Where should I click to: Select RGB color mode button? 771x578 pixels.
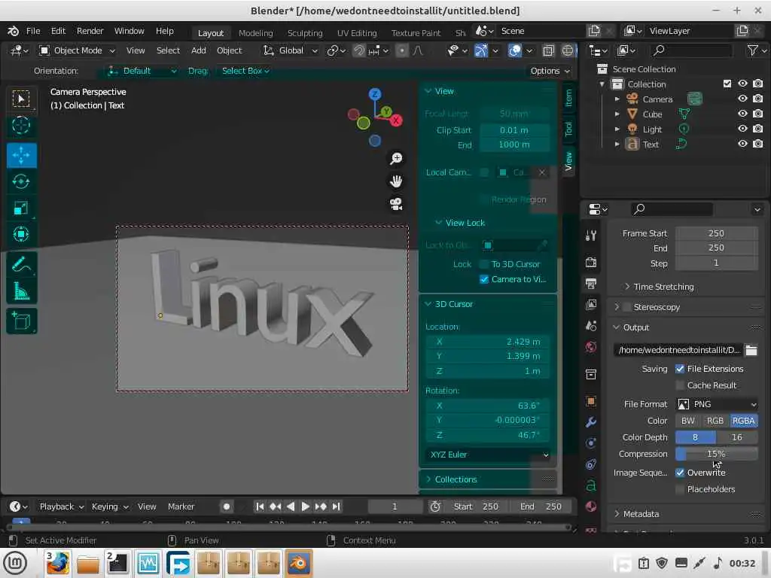click(715, 421)
